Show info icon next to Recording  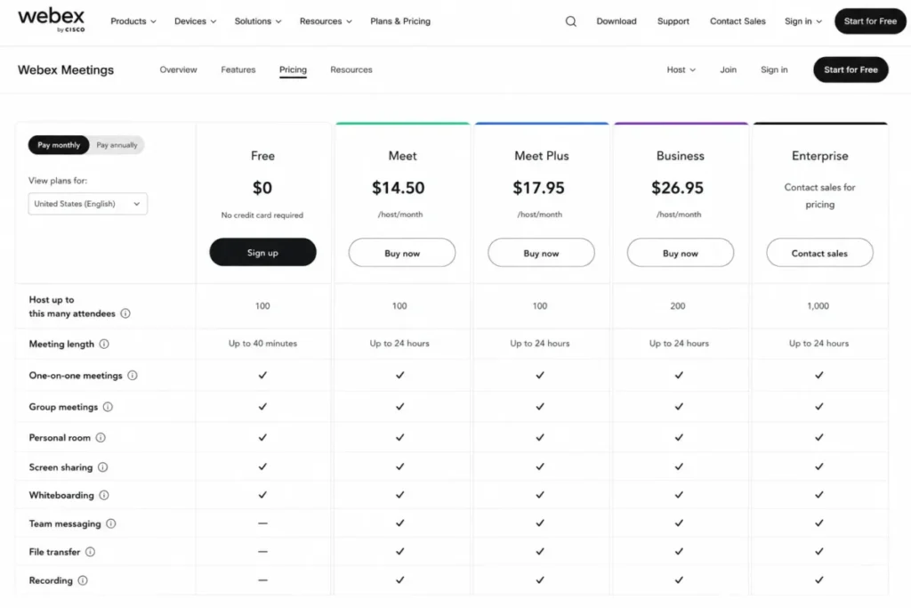coord(83,580)
